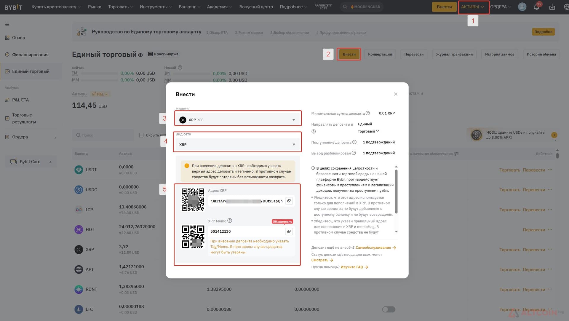Open more options for XRP row
The image size is (569, 321).
[x=550, y=249]
